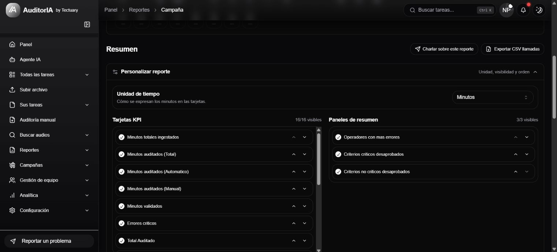Open Subir archivo in the sidebar
557x252 pixels.
[x=49, y=90]
